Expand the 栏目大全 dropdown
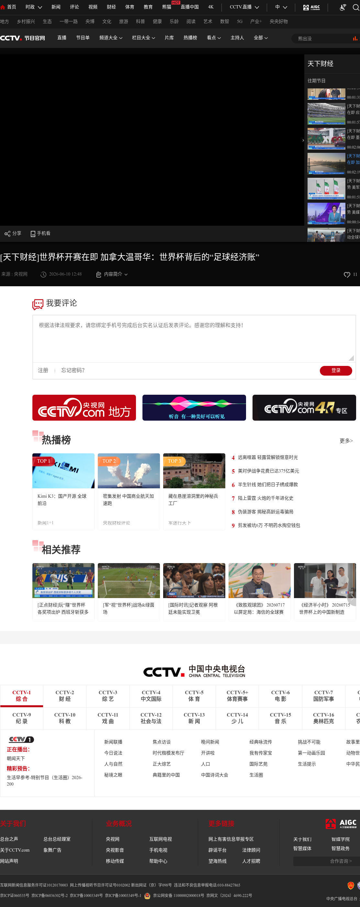Screen dimensions: 360x907 coord(143,38)
